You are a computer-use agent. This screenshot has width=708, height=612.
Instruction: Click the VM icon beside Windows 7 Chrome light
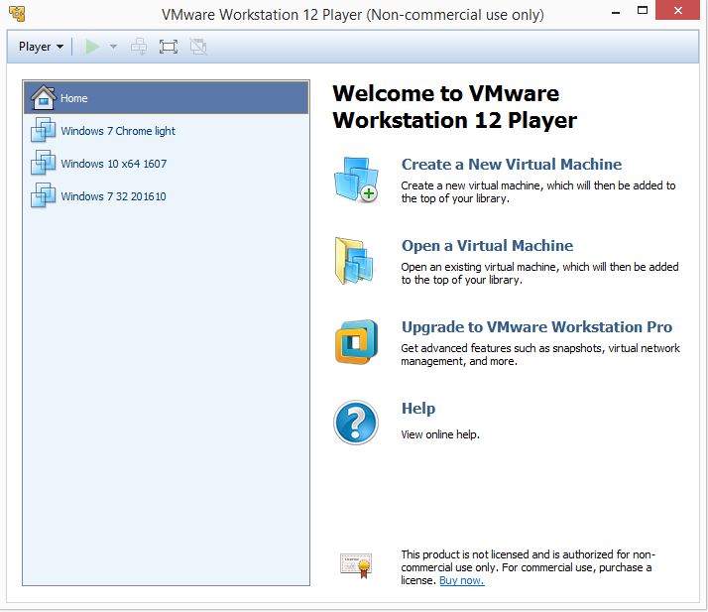(x=44, y=130)
